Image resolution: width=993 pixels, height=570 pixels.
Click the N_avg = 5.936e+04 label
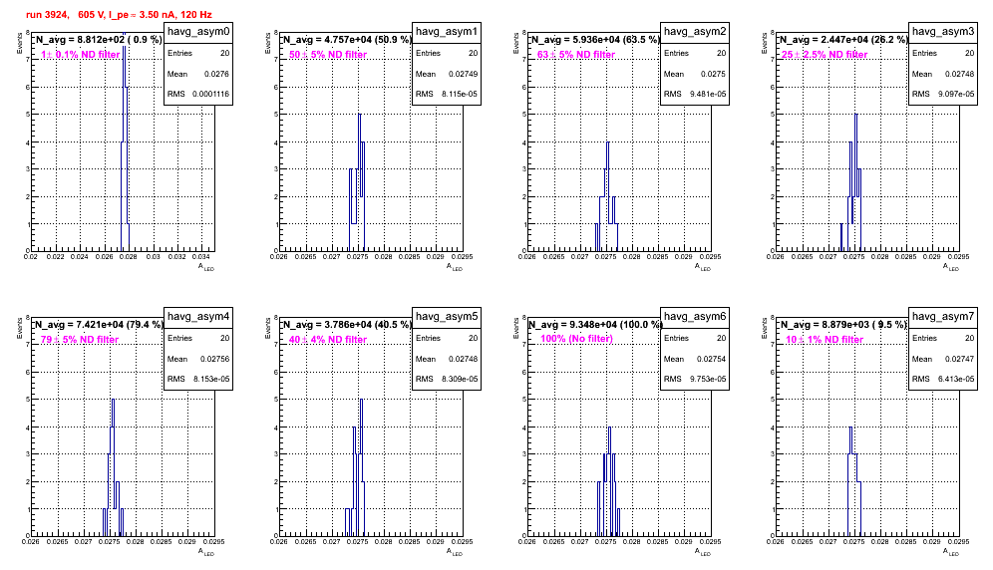[594, 39]
